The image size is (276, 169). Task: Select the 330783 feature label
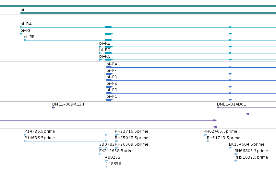(x=107, y=145)
